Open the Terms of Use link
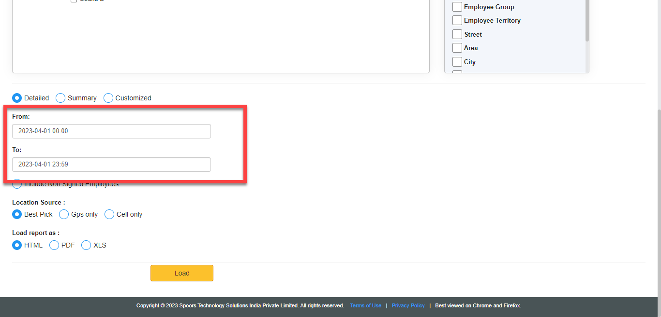This screenshot has width=661, height=317. (x=365, y=305)
